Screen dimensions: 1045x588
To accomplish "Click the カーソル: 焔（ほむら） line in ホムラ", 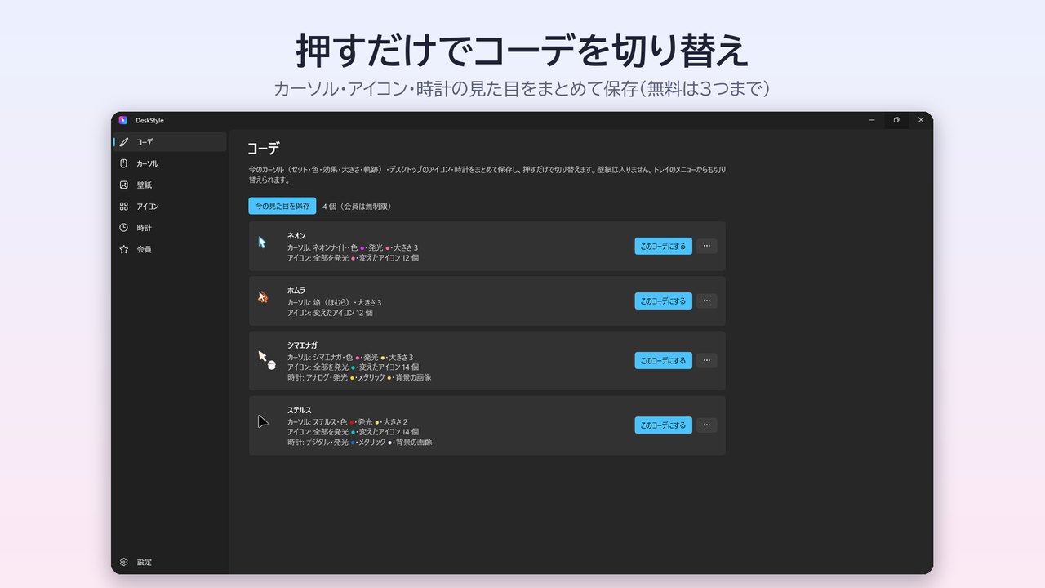I will pyautogui.click(x=335, y=302).
